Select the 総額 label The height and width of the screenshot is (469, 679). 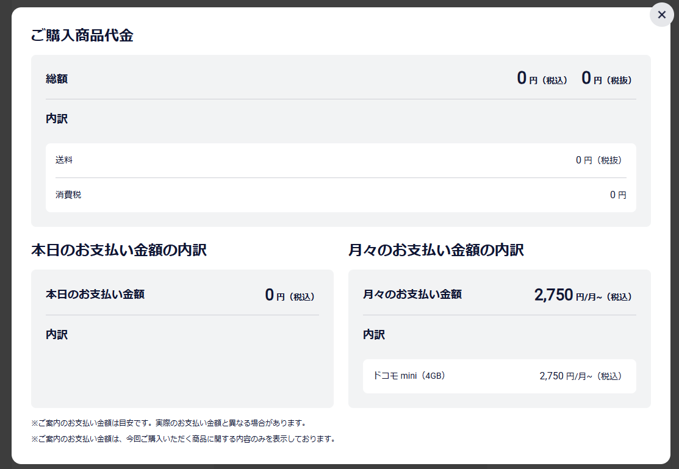(57, 79)
